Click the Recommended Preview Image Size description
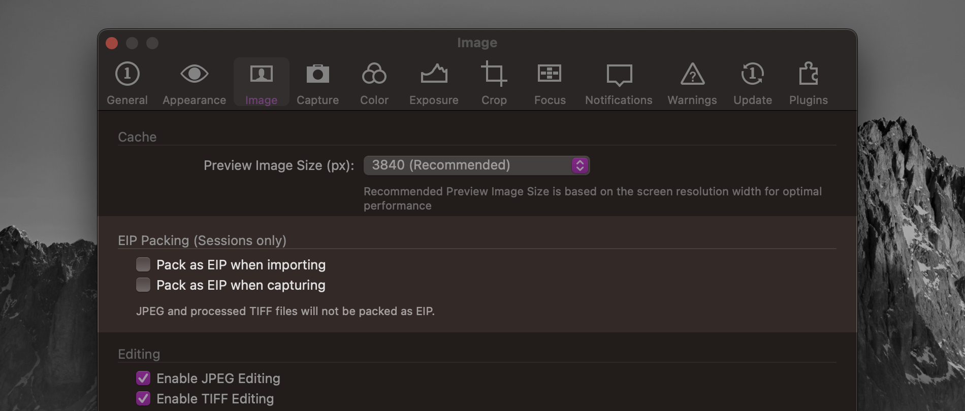The image size is (965, 411). click(x=593, y=198)
